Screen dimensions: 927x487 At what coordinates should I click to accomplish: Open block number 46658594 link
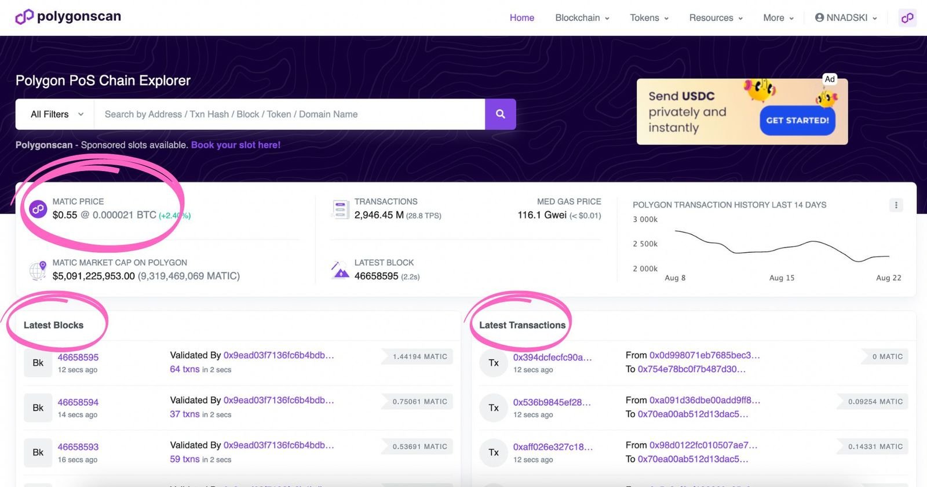(78, 402)
